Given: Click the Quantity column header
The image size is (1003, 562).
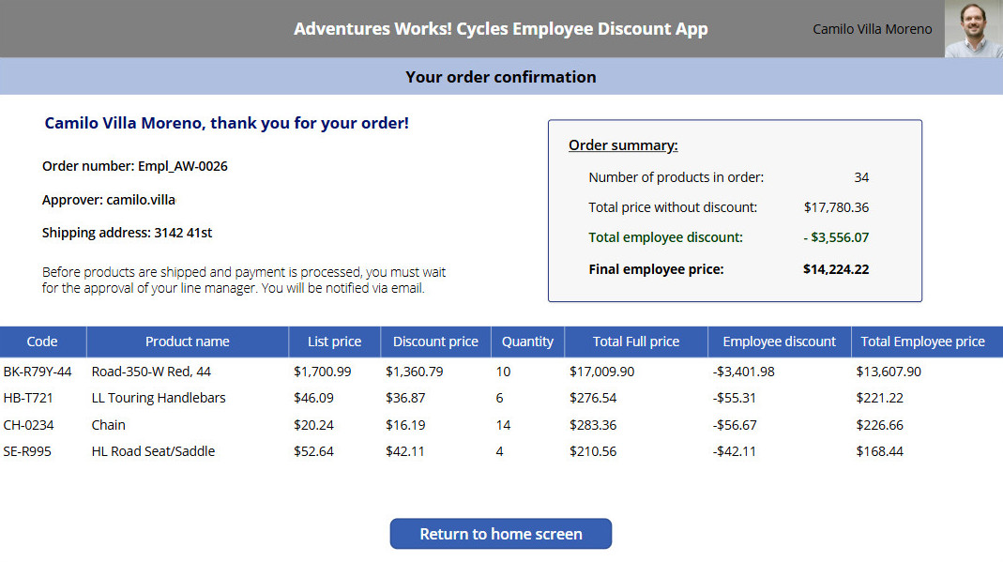Looking at the screenshot, I should click(x=527, y=342).
